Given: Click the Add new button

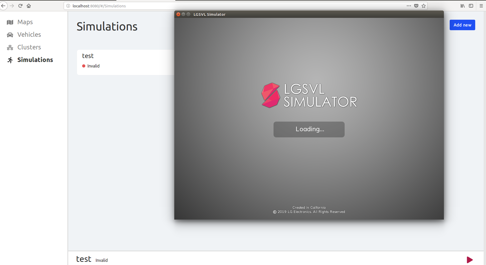Looking at the screenshot, I should coord(462,25).
